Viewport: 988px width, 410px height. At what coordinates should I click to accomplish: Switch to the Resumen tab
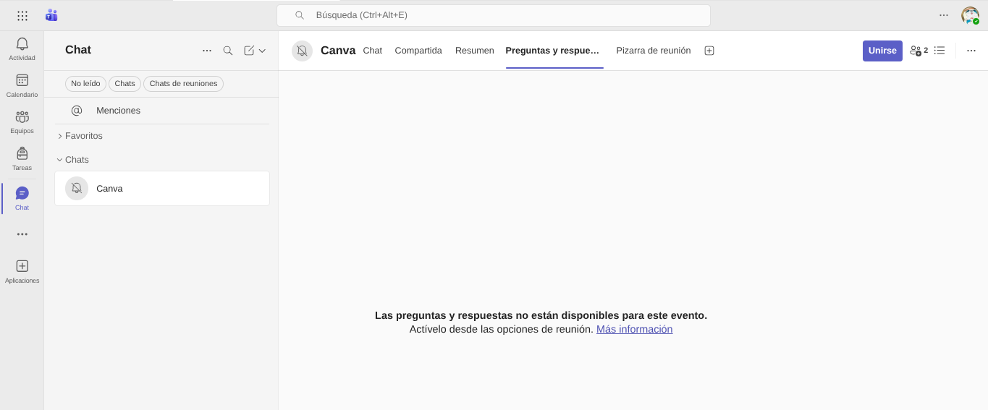[475, 51]
